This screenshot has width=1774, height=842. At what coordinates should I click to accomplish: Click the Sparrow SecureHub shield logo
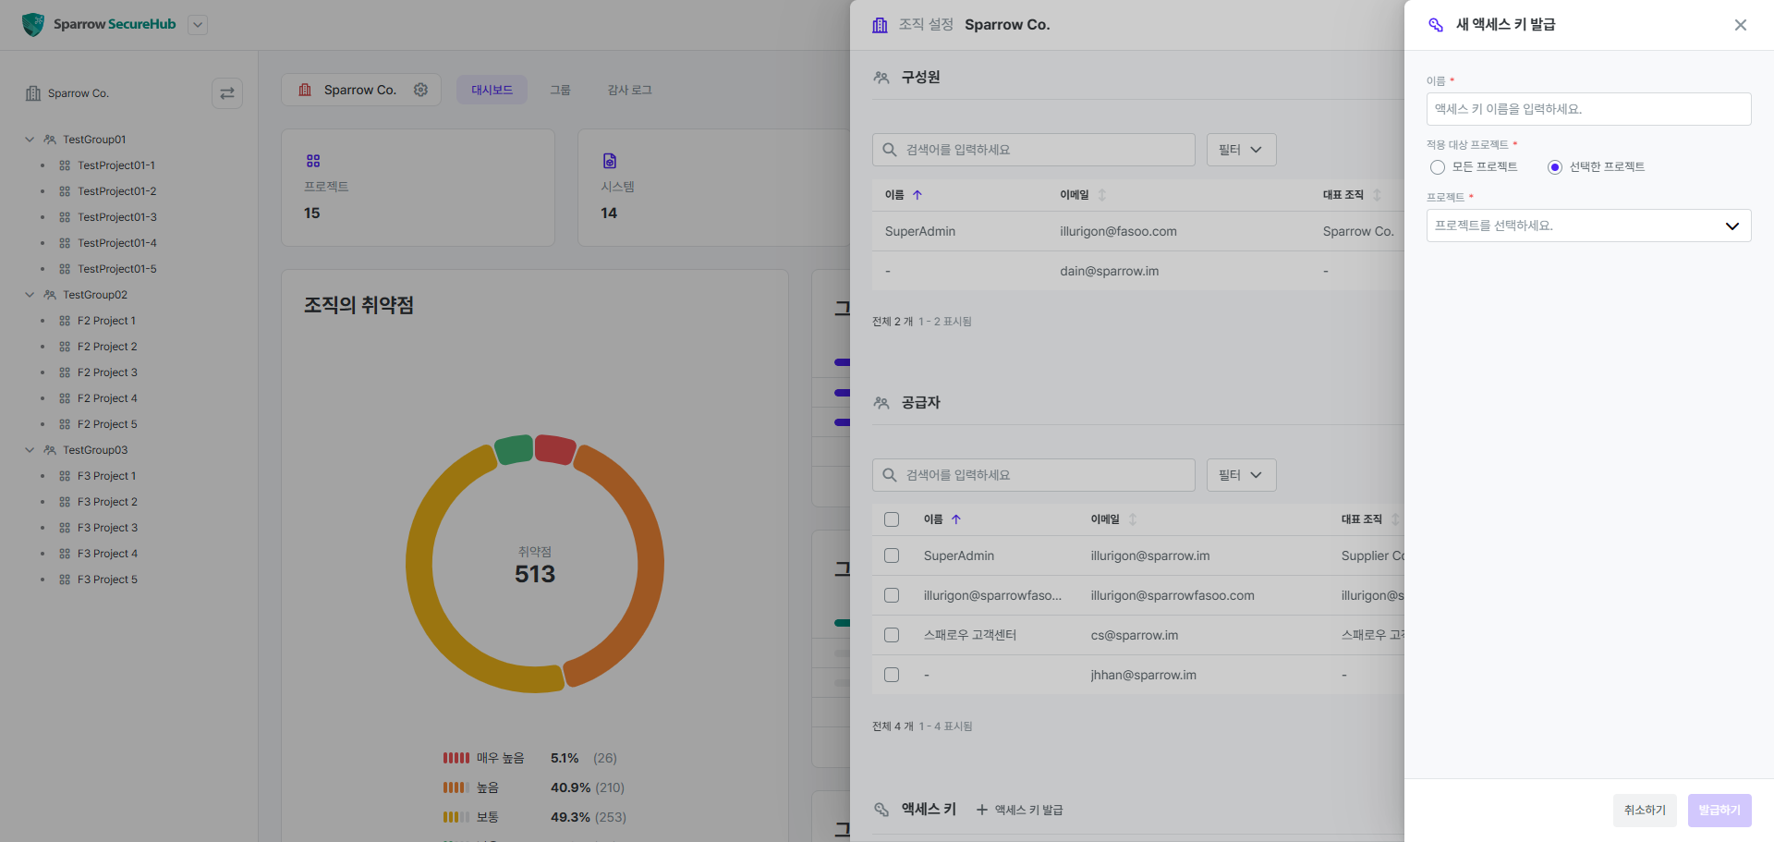tap(33, 25)
